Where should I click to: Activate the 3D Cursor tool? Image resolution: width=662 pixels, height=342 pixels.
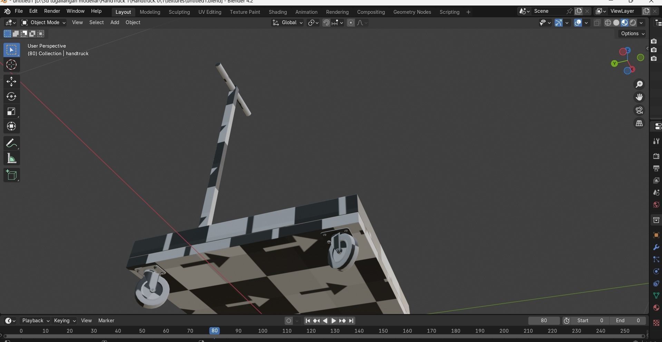(11, 65)
